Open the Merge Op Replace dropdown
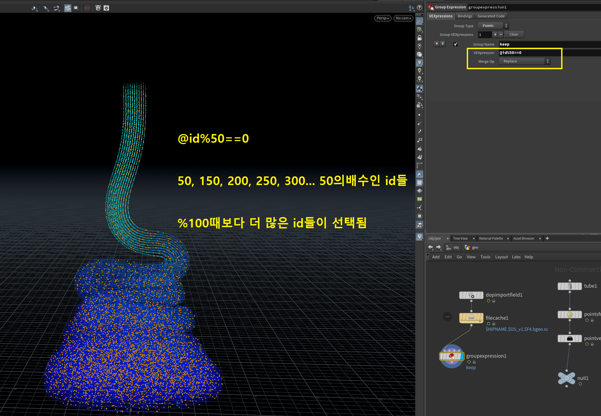601x416 pixels. click(524, 61)
